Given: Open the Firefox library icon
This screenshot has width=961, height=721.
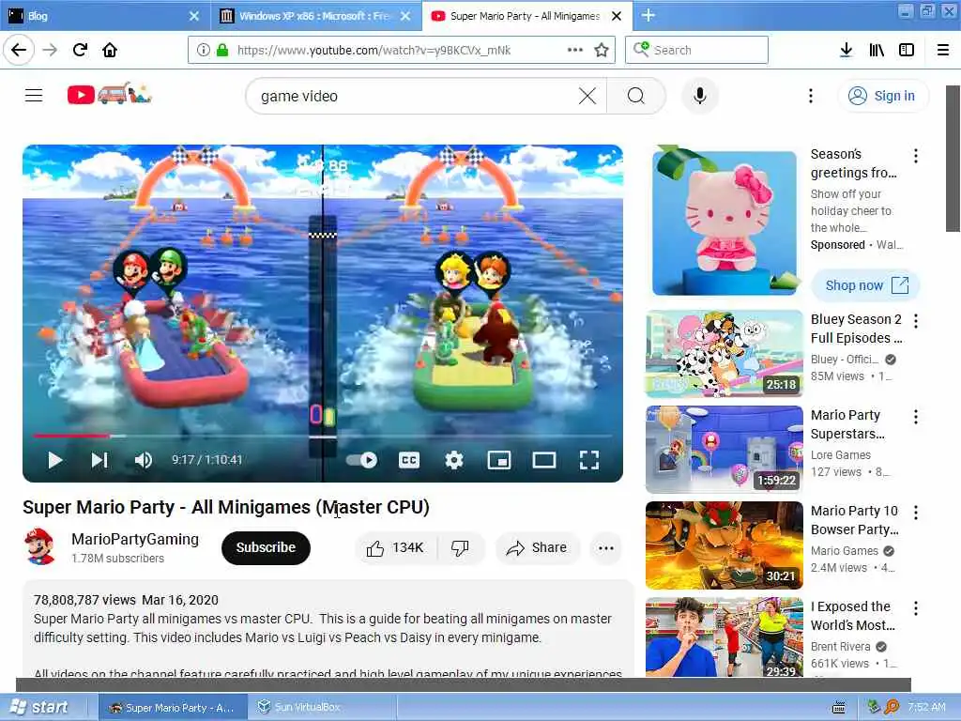Looking at the screenshot, I should [877, 50].
